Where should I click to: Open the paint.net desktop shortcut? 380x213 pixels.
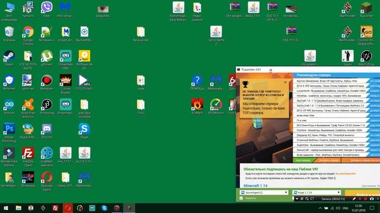(x=28, y=82)
